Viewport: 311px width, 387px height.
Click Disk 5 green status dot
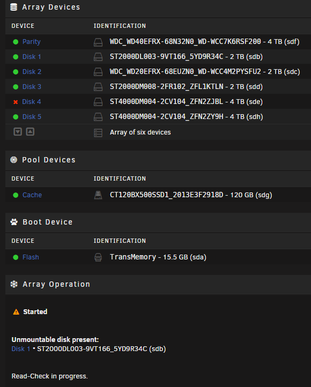pyautogui.click(x=16, y=117)
